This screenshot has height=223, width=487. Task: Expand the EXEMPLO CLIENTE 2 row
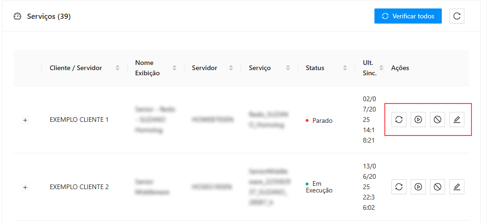pyautogui.click(x=25, y=187)
